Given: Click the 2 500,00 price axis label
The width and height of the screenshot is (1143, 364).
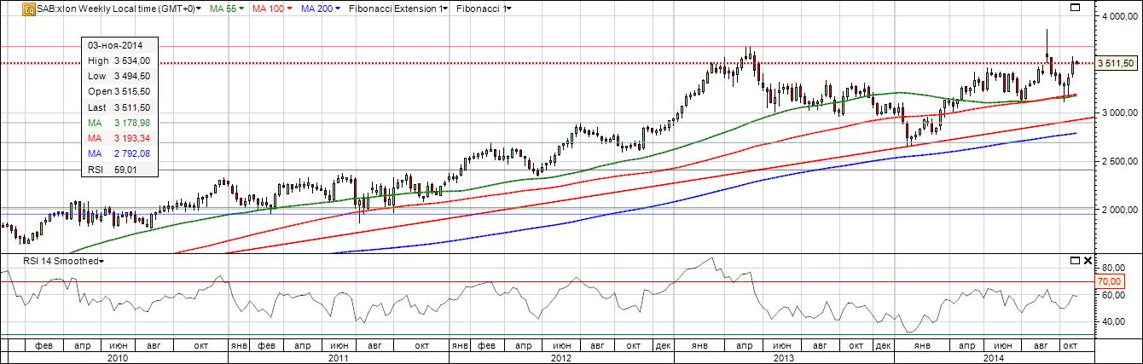Looking at the screenshot, I should tap(1118, 161).
